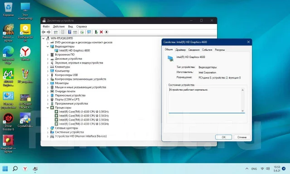Click the scan for hardware changes monitor icon

point(89,32)
